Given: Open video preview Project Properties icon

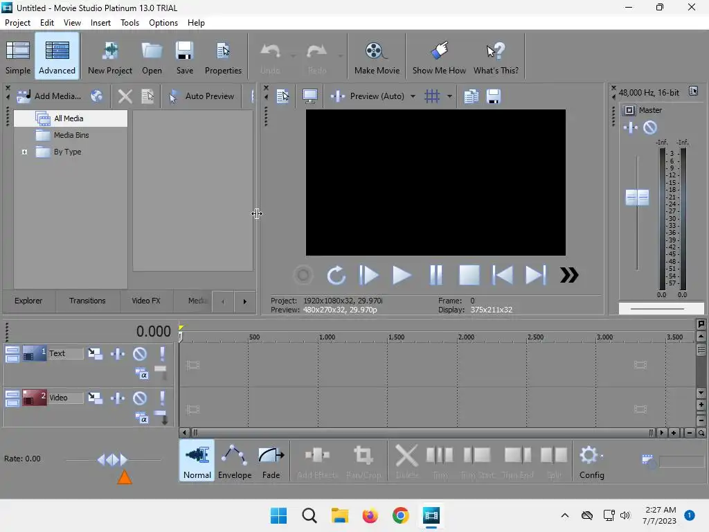Looking at the screenshot, I should pos(282,96).
